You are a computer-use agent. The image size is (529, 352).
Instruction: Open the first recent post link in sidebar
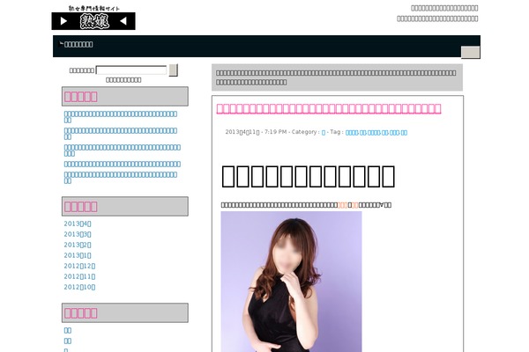(121, 117)
